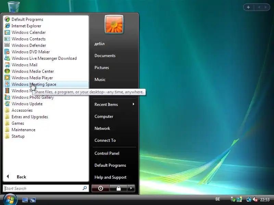Open Network from Start menu

pyautogui.click(x=102, y=128)
